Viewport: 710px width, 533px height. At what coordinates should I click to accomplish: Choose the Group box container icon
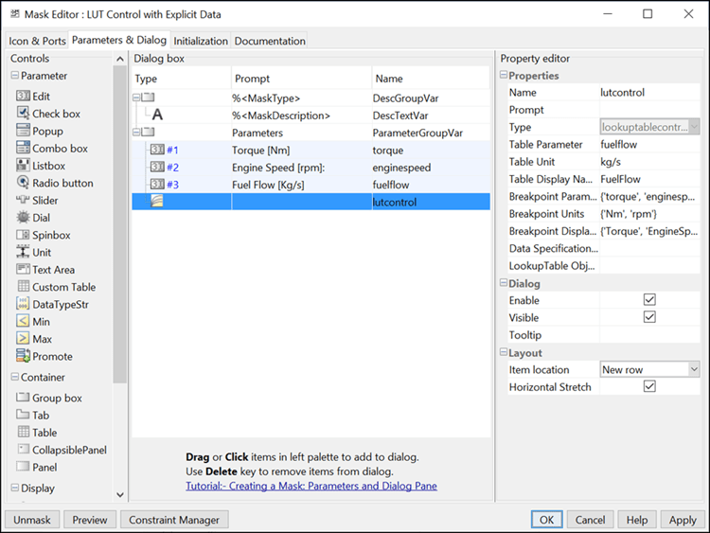(24, 398)
